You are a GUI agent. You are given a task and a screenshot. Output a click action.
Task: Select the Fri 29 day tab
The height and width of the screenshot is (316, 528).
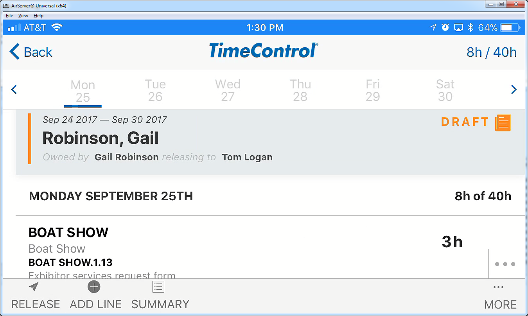[372, 90]
